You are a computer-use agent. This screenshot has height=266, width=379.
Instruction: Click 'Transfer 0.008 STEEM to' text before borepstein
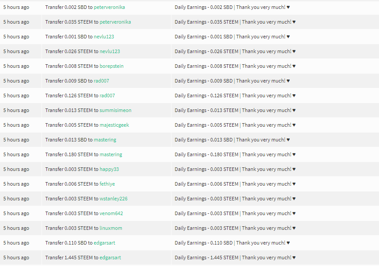tap(72, 66)
